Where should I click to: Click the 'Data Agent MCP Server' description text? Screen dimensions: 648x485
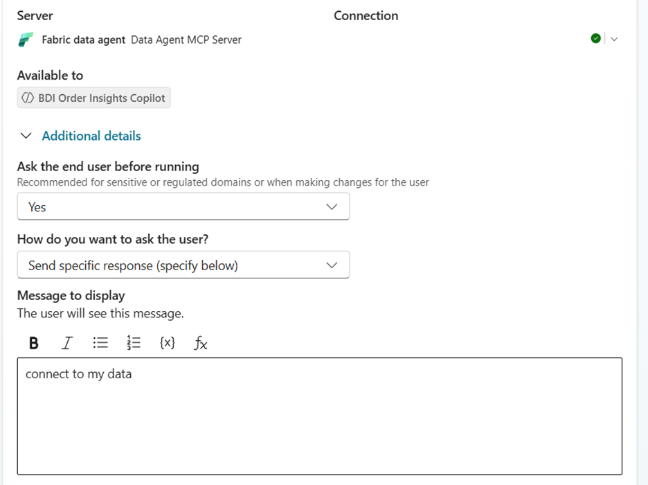coord(186,39)
